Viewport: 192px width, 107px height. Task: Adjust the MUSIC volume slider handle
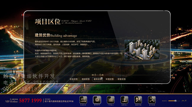175,101
